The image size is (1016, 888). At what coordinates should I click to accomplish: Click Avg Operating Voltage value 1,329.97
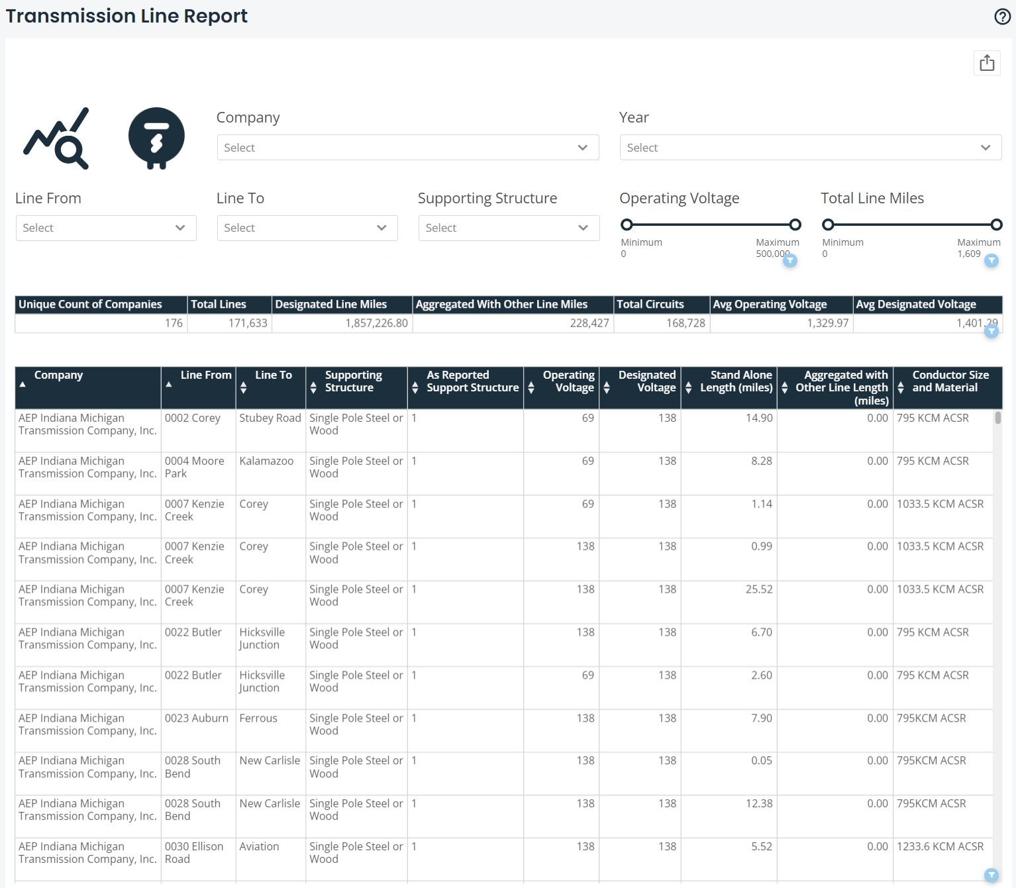click(x=827, y=323)
